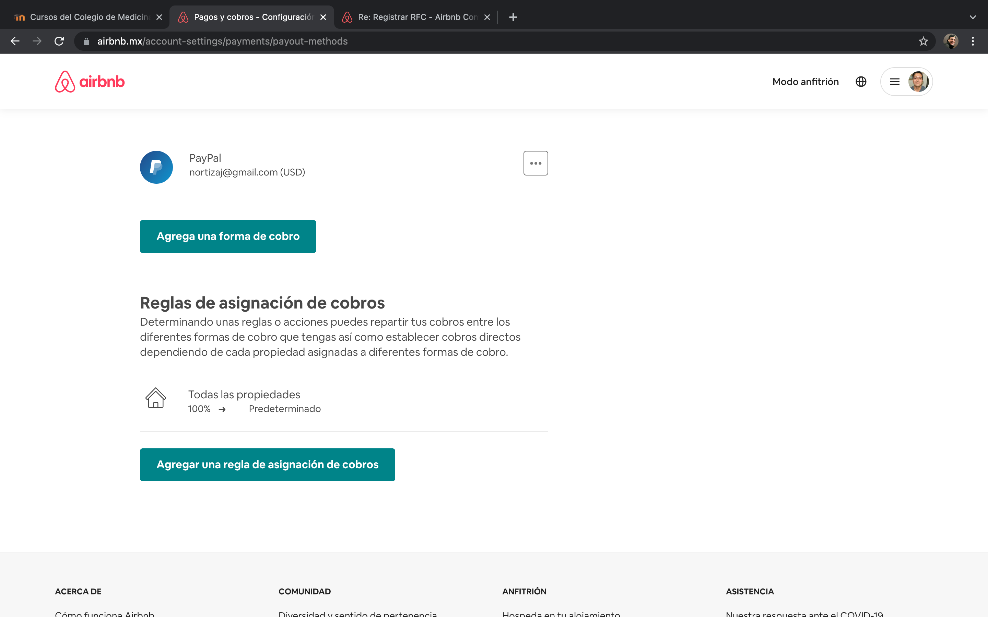Click Agrega una forma de cobro
The width and height of the screenshot is (988, 617).
coord(228,236)
